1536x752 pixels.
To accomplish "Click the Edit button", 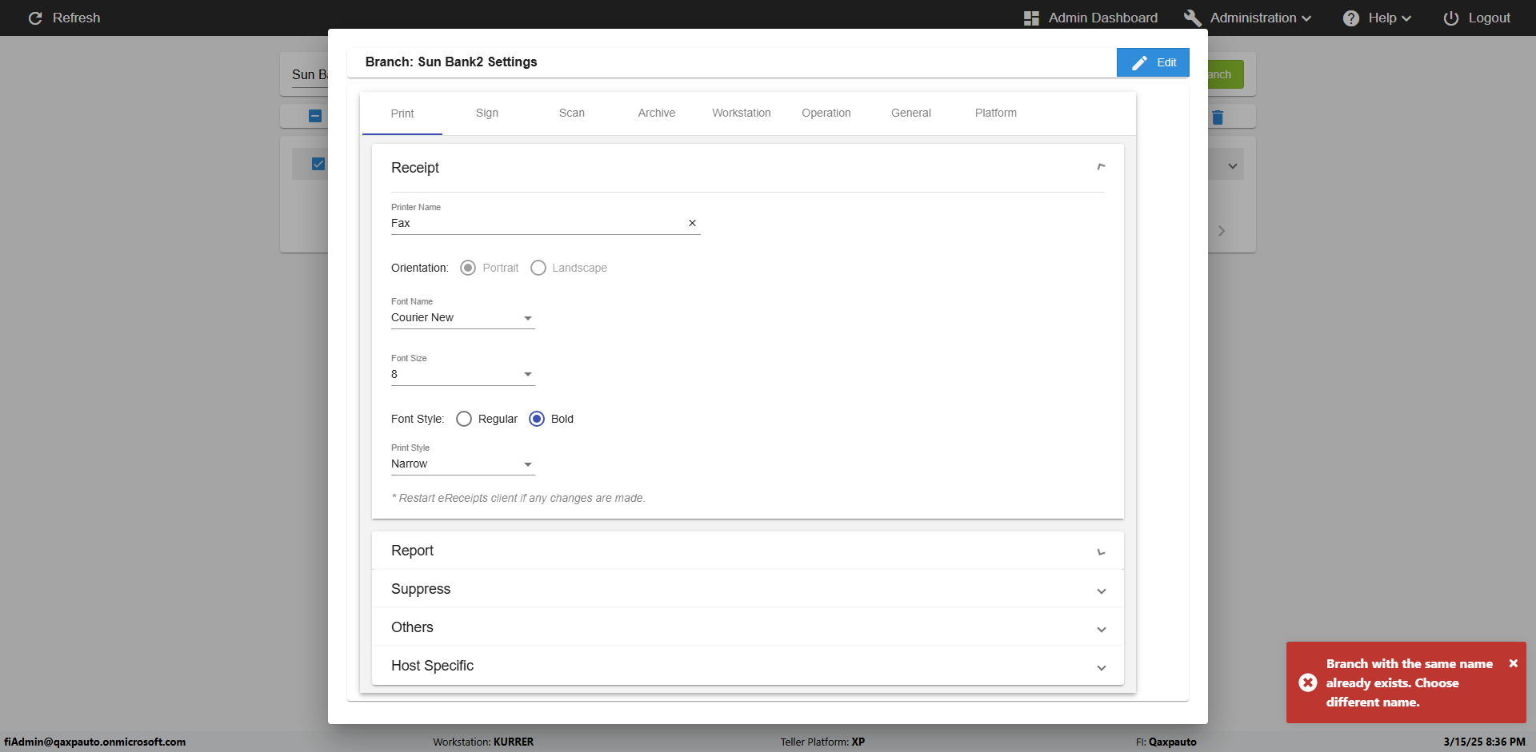I will (x=1153, y=62).
